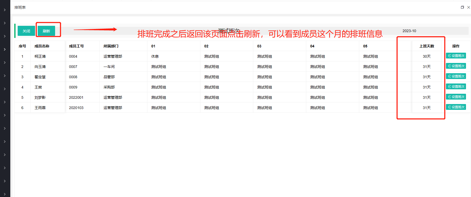Open 设置班次 for member 王雨霏
Image resolution: width=471 pixels, height=197 pixels.
(456, 107)
